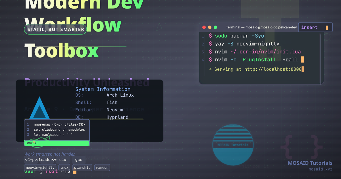
Task: Open the http://localhost:8000 serving address
Action: (x=273, y=69)
